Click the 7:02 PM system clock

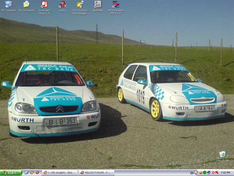225,173
